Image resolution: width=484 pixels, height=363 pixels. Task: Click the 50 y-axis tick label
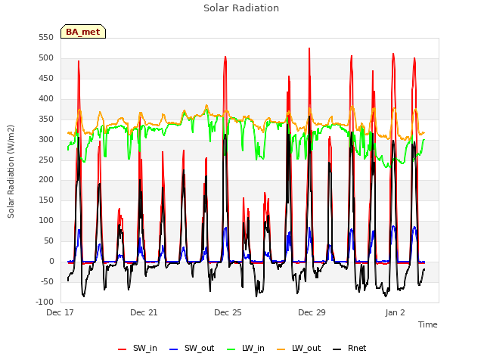coord(48,241)
